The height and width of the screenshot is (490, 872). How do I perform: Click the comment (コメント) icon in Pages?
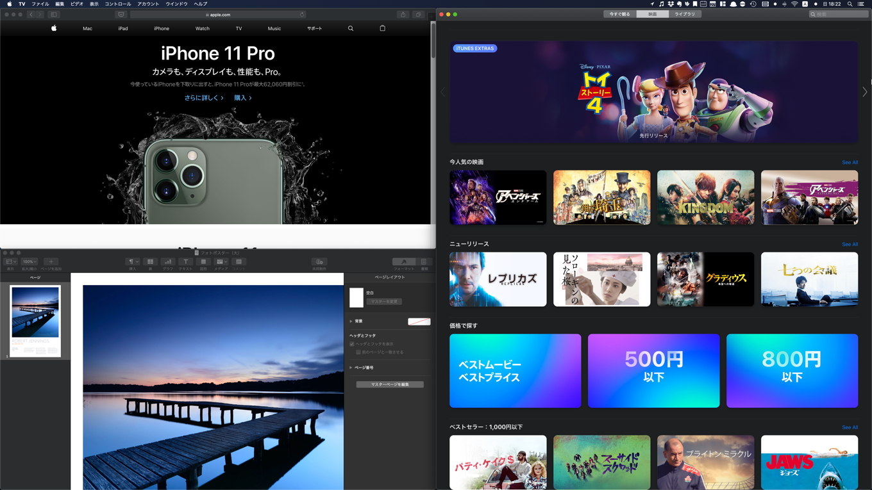point(239,261)
